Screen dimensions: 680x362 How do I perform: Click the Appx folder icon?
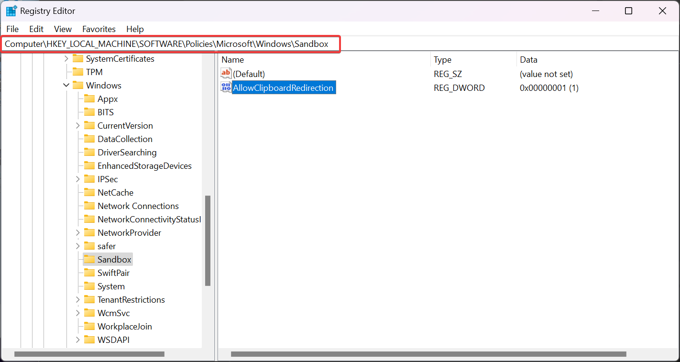tap(89, 99)
